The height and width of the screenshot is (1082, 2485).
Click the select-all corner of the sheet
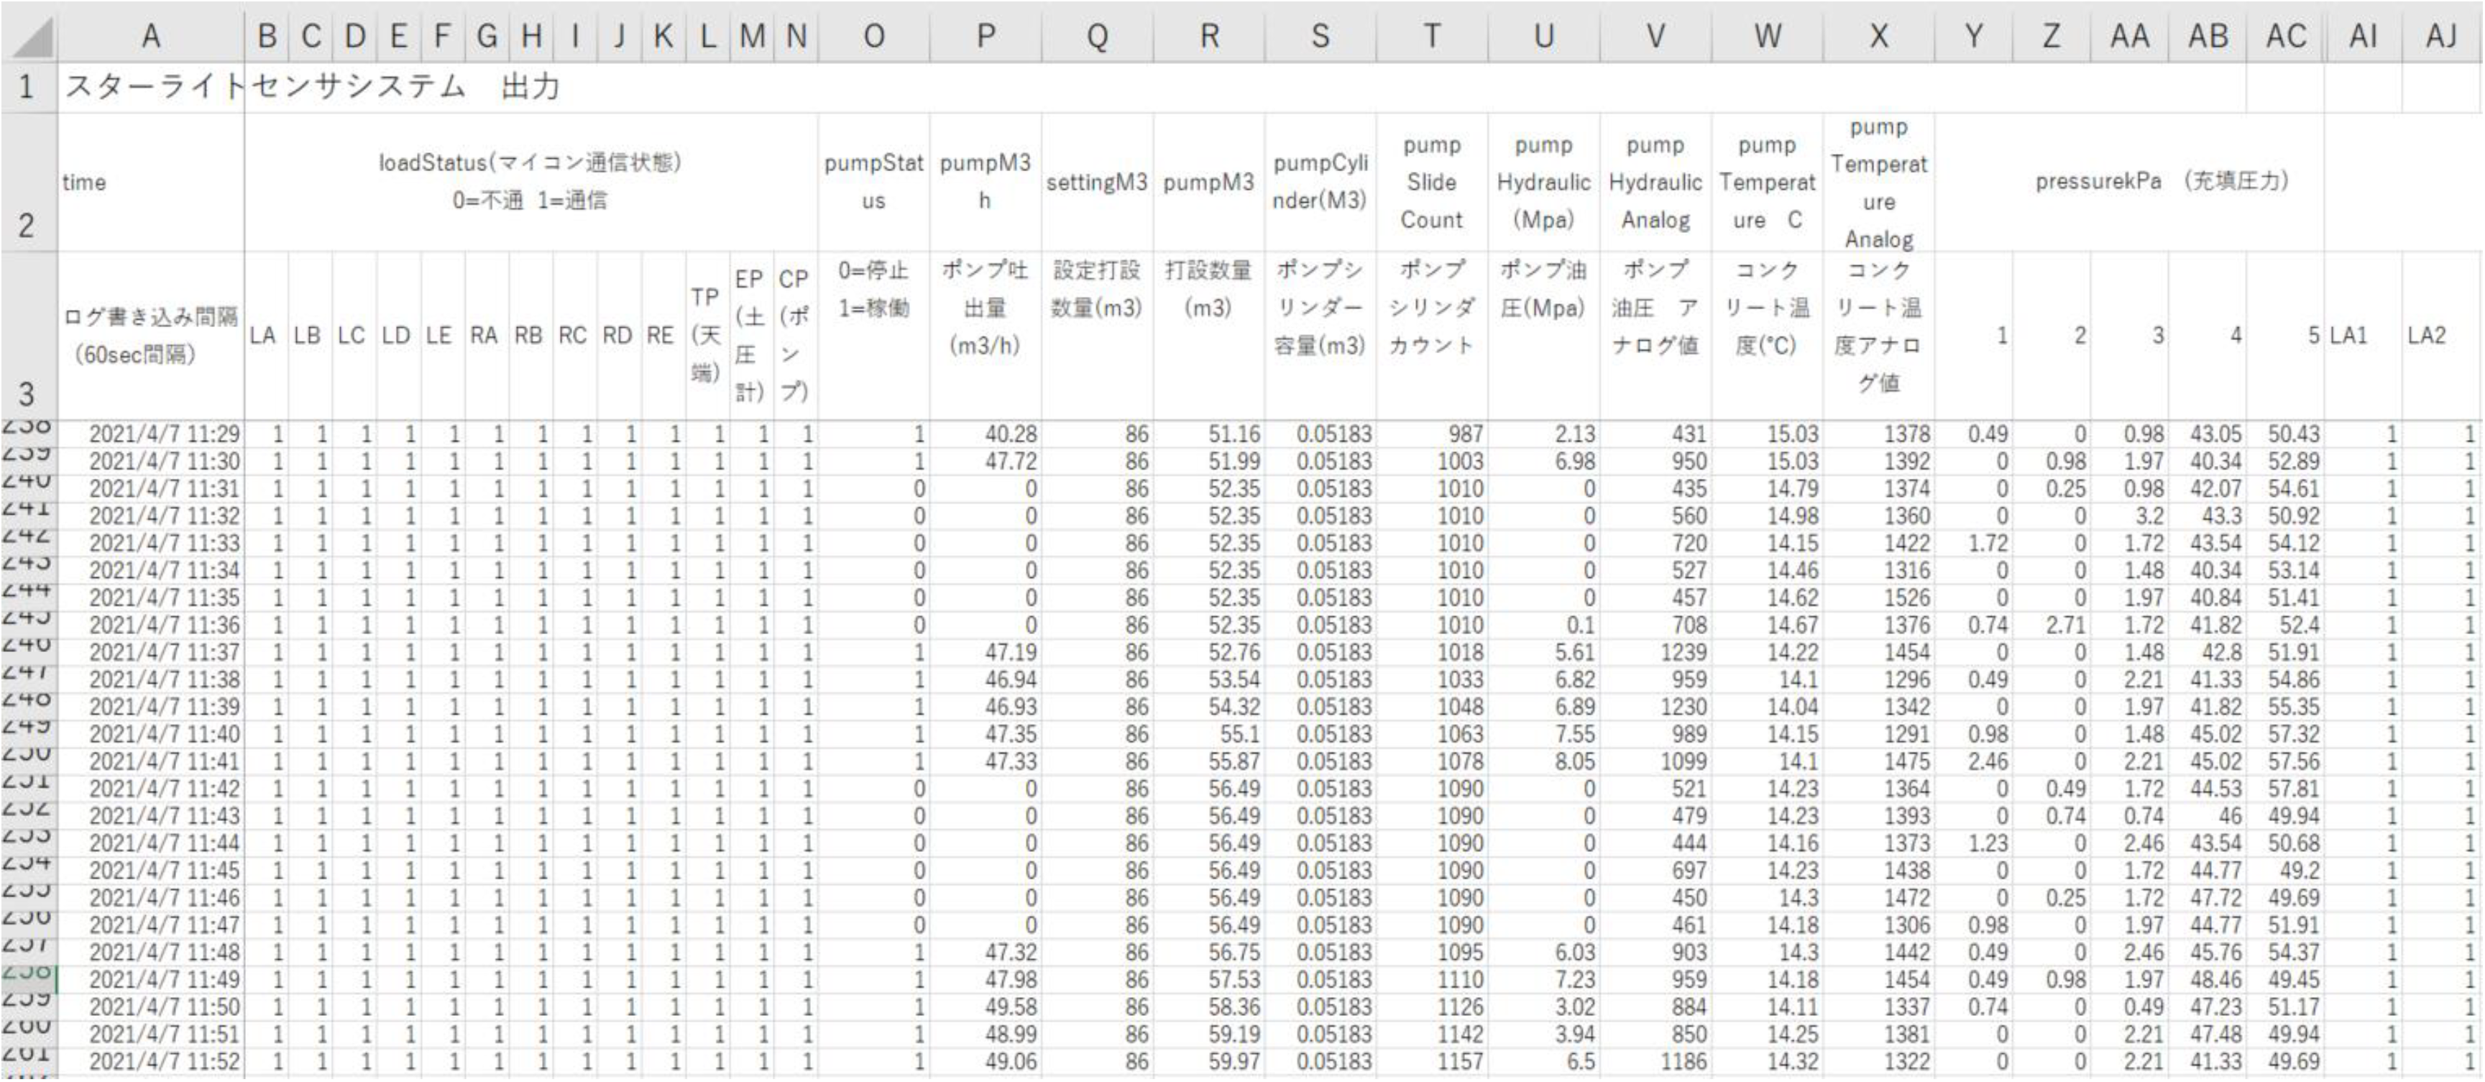tap(29, 37)
